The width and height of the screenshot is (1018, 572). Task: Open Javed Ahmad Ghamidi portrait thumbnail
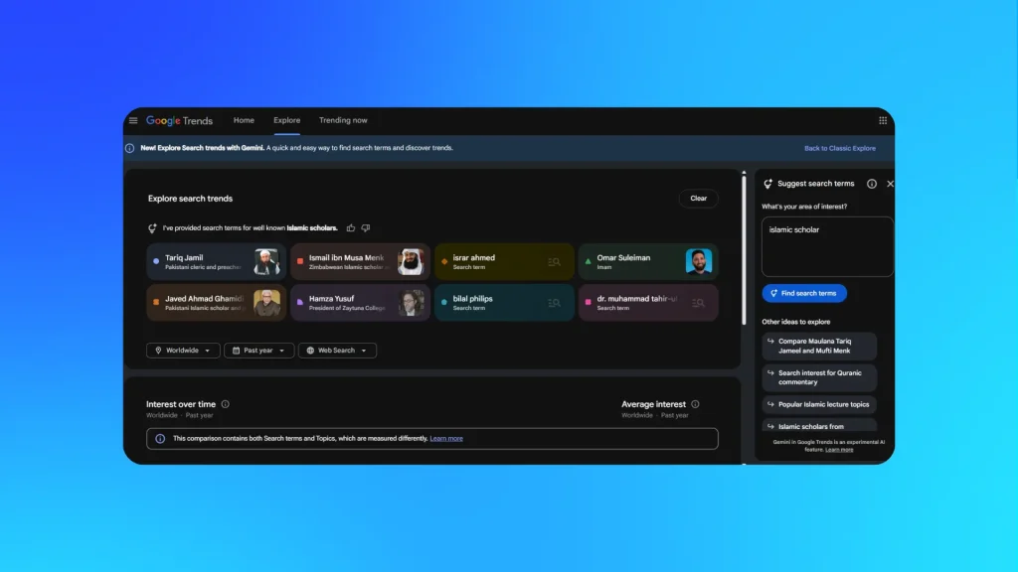click(266, 303)
